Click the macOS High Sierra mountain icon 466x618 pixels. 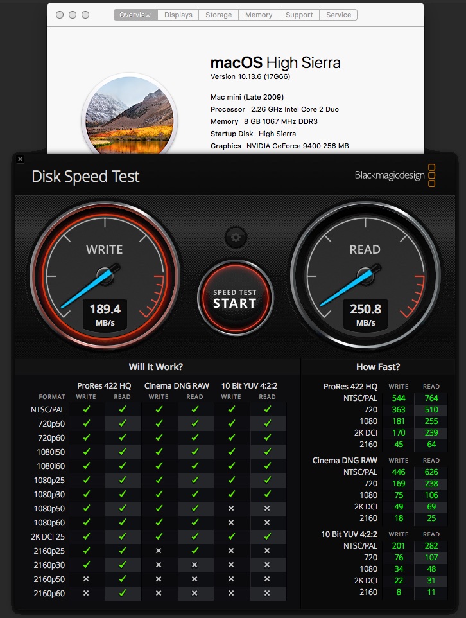coord(130,115)
